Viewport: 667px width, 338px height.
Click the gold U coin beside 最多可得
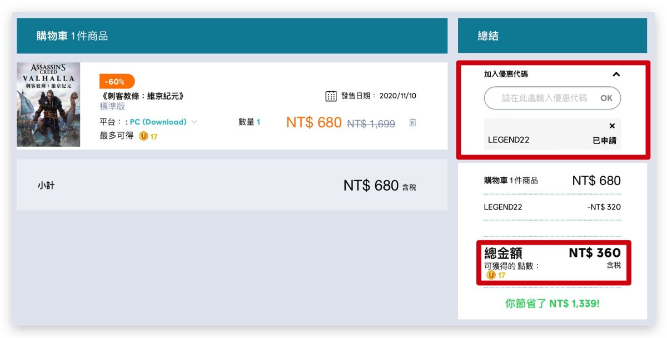click(x=143, y=136)
